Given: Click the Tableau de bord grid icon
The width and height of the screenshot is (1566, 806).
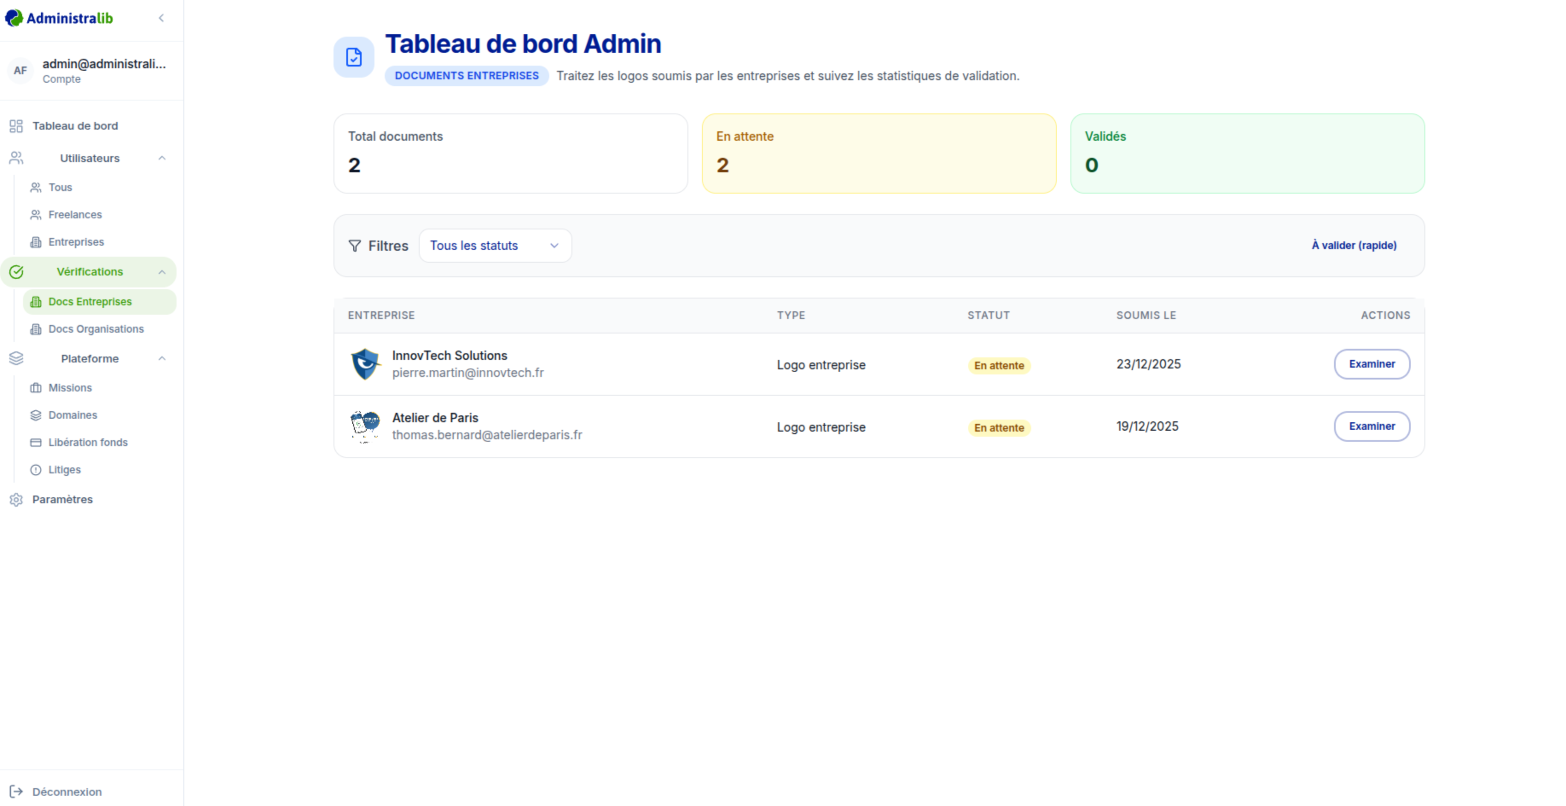Looking at the screenshot, I should [x=16, y=126].
